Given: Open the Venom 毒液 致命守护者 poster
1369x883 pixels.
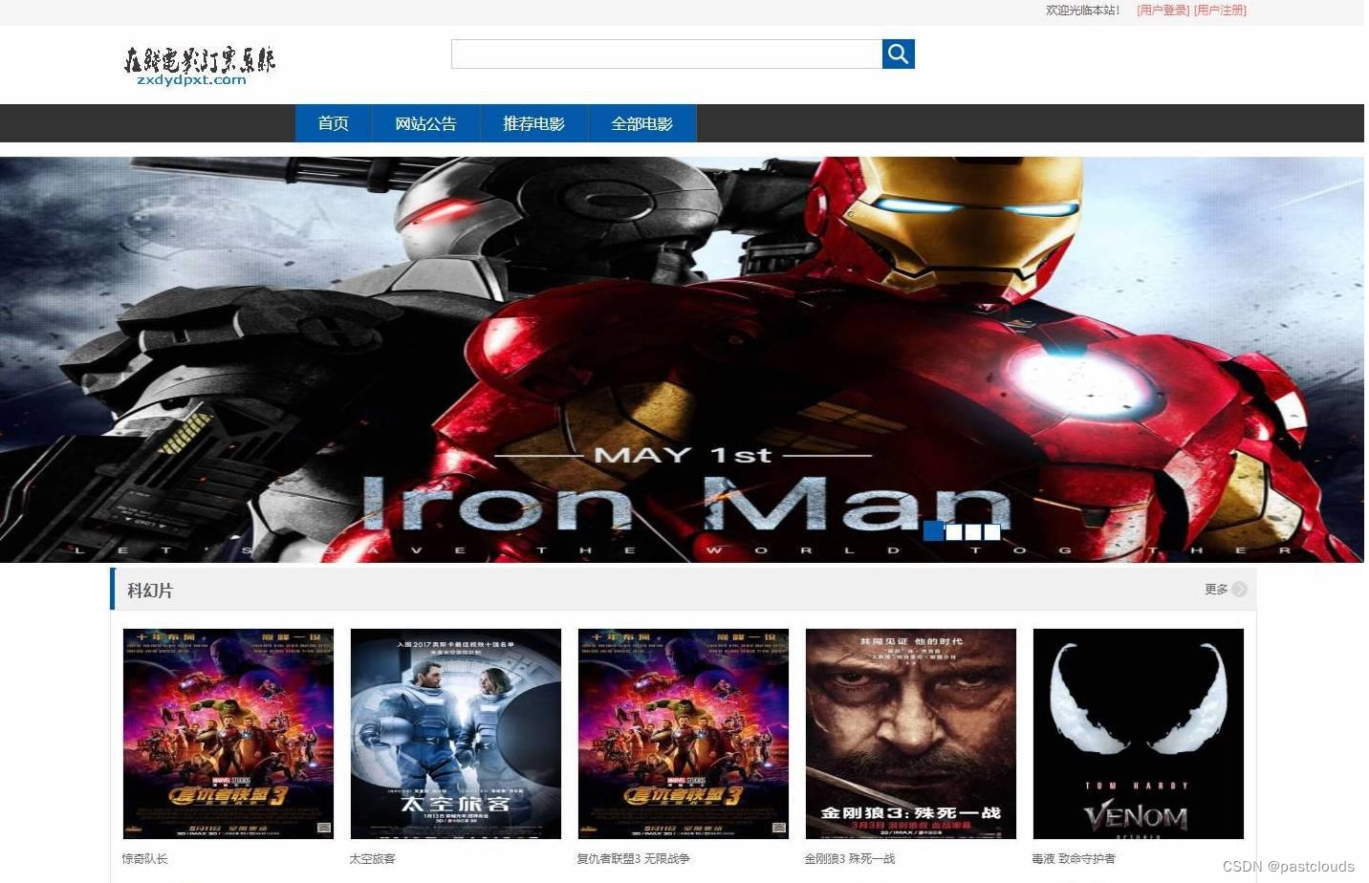Looking at the screenshot, I should click(x=1138, y=732).
